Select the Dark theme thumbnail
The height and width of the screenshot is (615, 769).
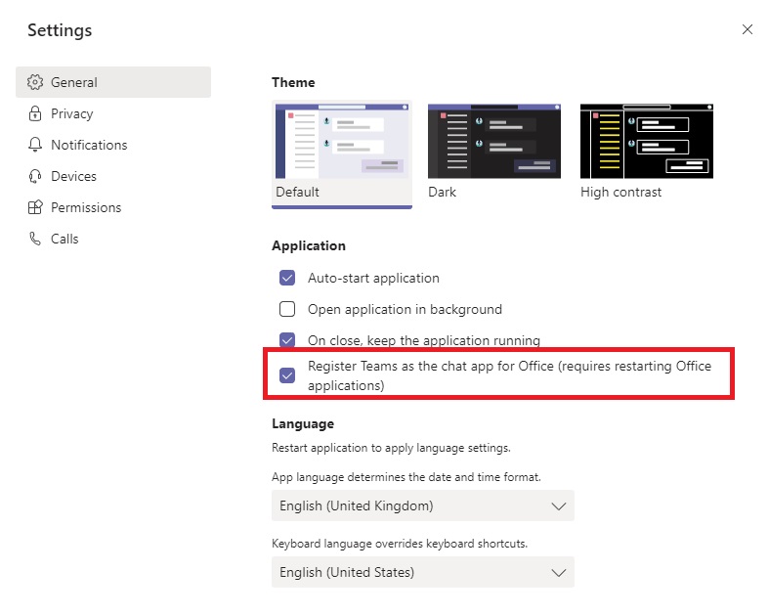(x=494, y=142)
